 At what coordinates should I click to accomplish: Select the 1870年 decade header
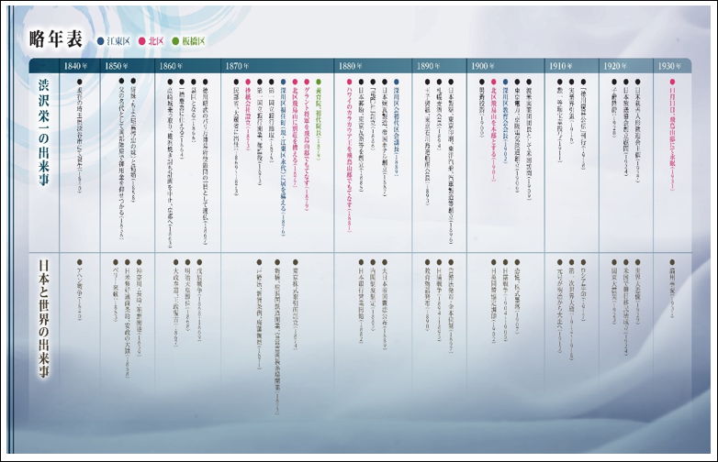pyautogui.click(x=237, y=66)
